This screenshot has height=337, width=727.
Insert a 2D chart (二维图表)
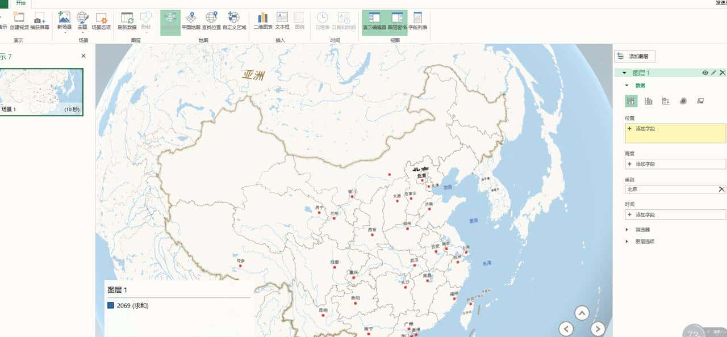click(262, 20)
